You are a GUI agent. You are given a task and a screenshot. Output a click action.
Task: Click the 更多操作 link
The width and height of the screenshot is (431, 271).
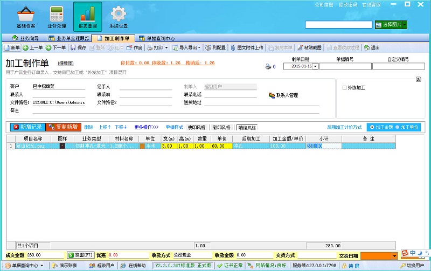[146, 128]
